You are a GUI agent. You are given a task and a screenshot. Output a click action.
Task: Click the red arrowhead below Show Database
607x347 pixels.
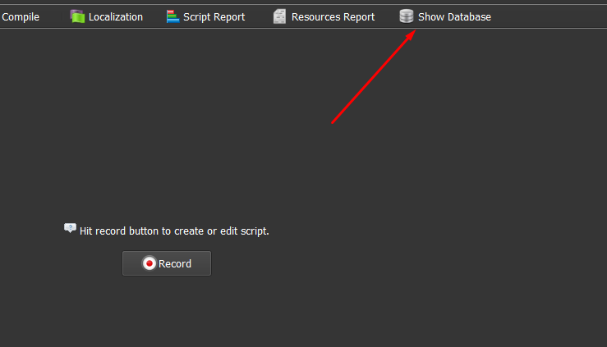click(411, 35)
